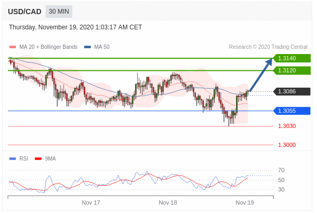Screen dimensions: 317x213
Task: Click the 1.3000 support level label
Action: pyautogui.click(x=287, y=145)
